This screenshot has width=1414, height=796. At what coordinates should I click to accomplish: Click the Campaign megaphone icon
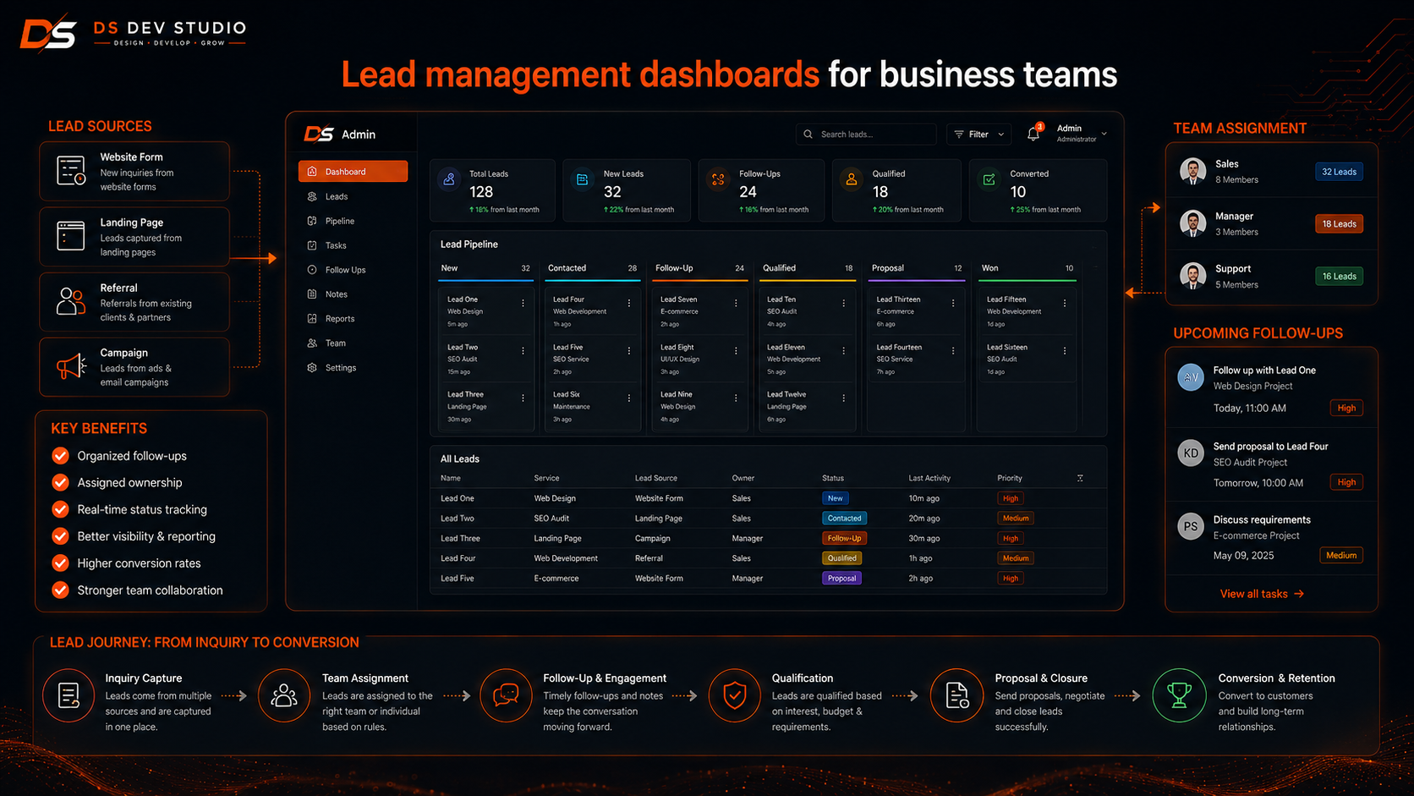click(71, 366)
